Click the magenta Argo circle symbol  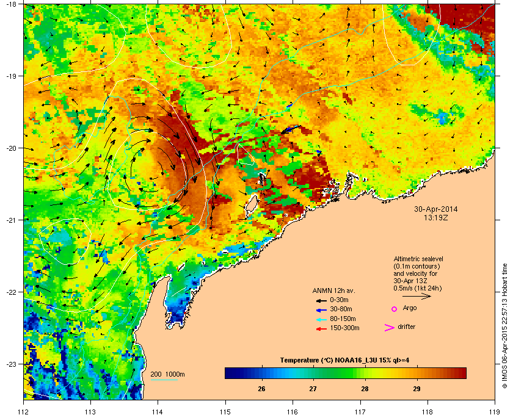395,309
